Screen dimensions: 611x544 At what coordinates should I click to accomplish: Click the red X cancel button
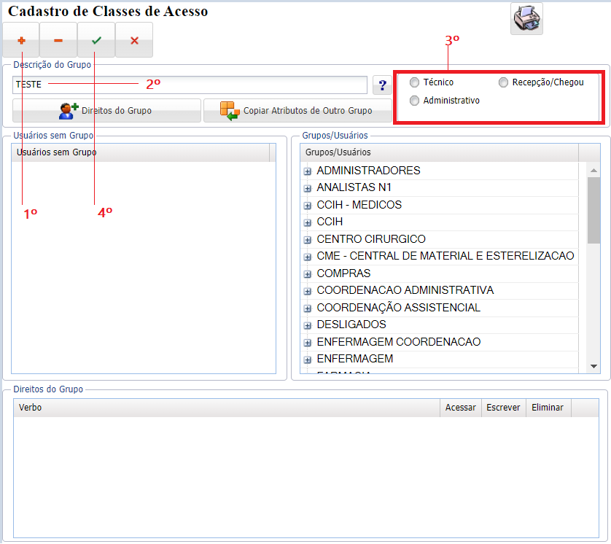click(134, 40)
